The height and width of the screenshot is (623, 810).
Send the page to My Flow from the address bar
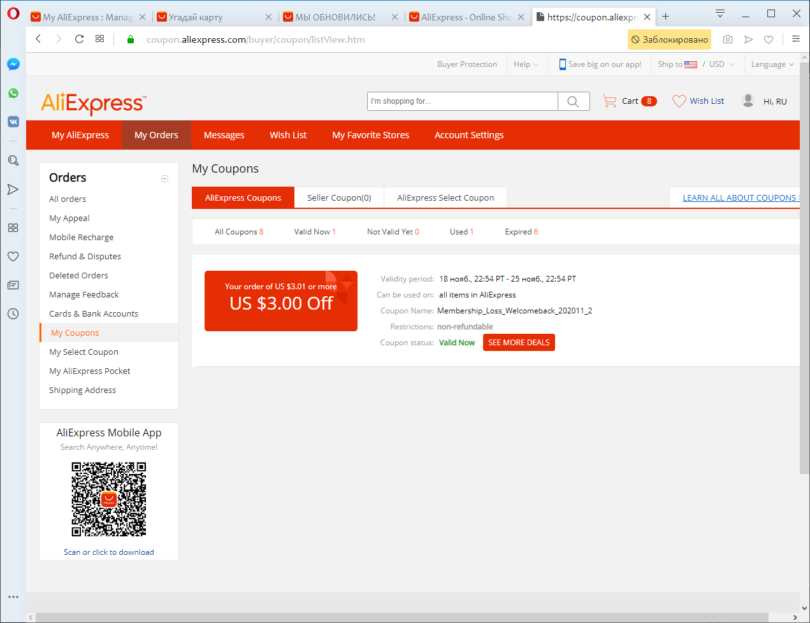pyautogui.click(x=749, y=39)
